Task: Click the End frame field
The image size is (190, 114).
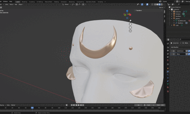Action: (160, 105)
